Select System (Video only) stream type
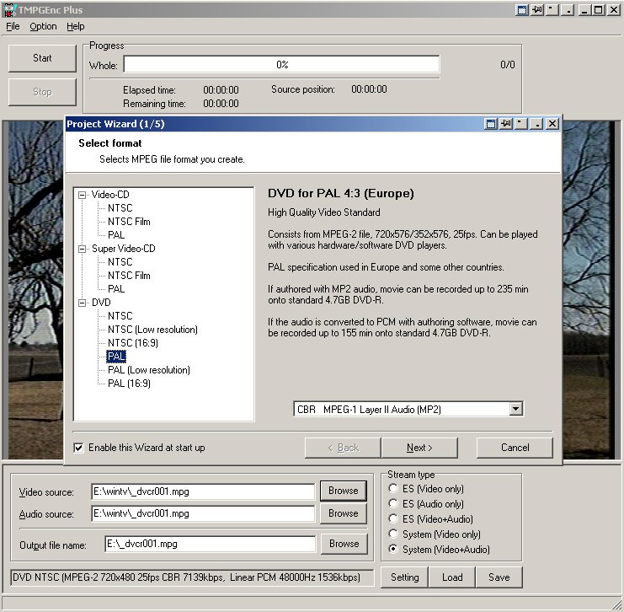The image size is (624, 612). pos(393,534)
